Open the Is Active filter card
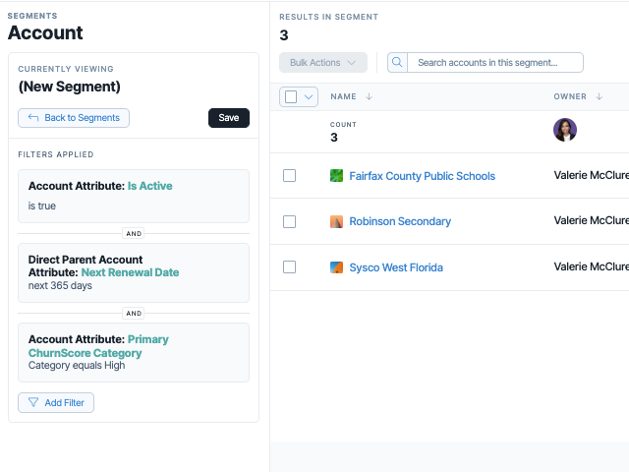The image size is (629, 472). (x=134, y=196)
